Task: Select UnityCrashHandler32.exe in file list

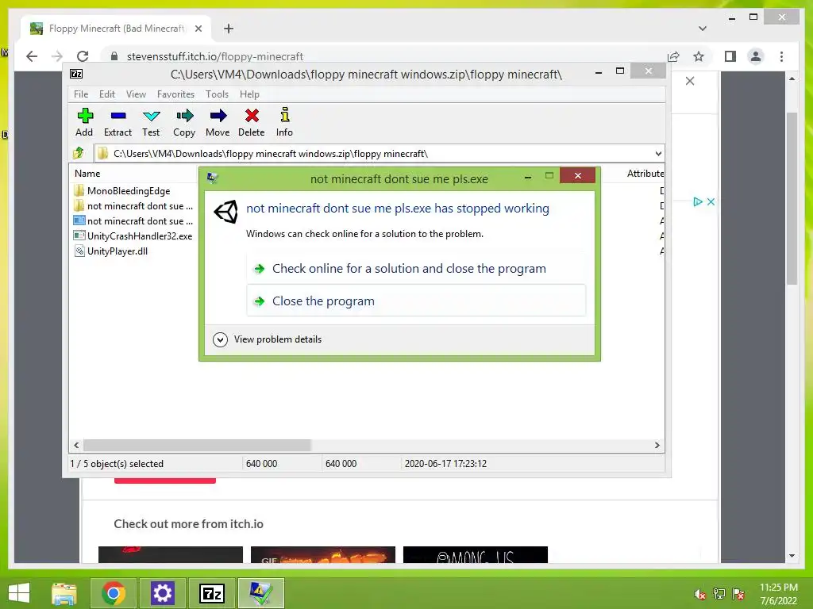Action: [x=133, y=236]
